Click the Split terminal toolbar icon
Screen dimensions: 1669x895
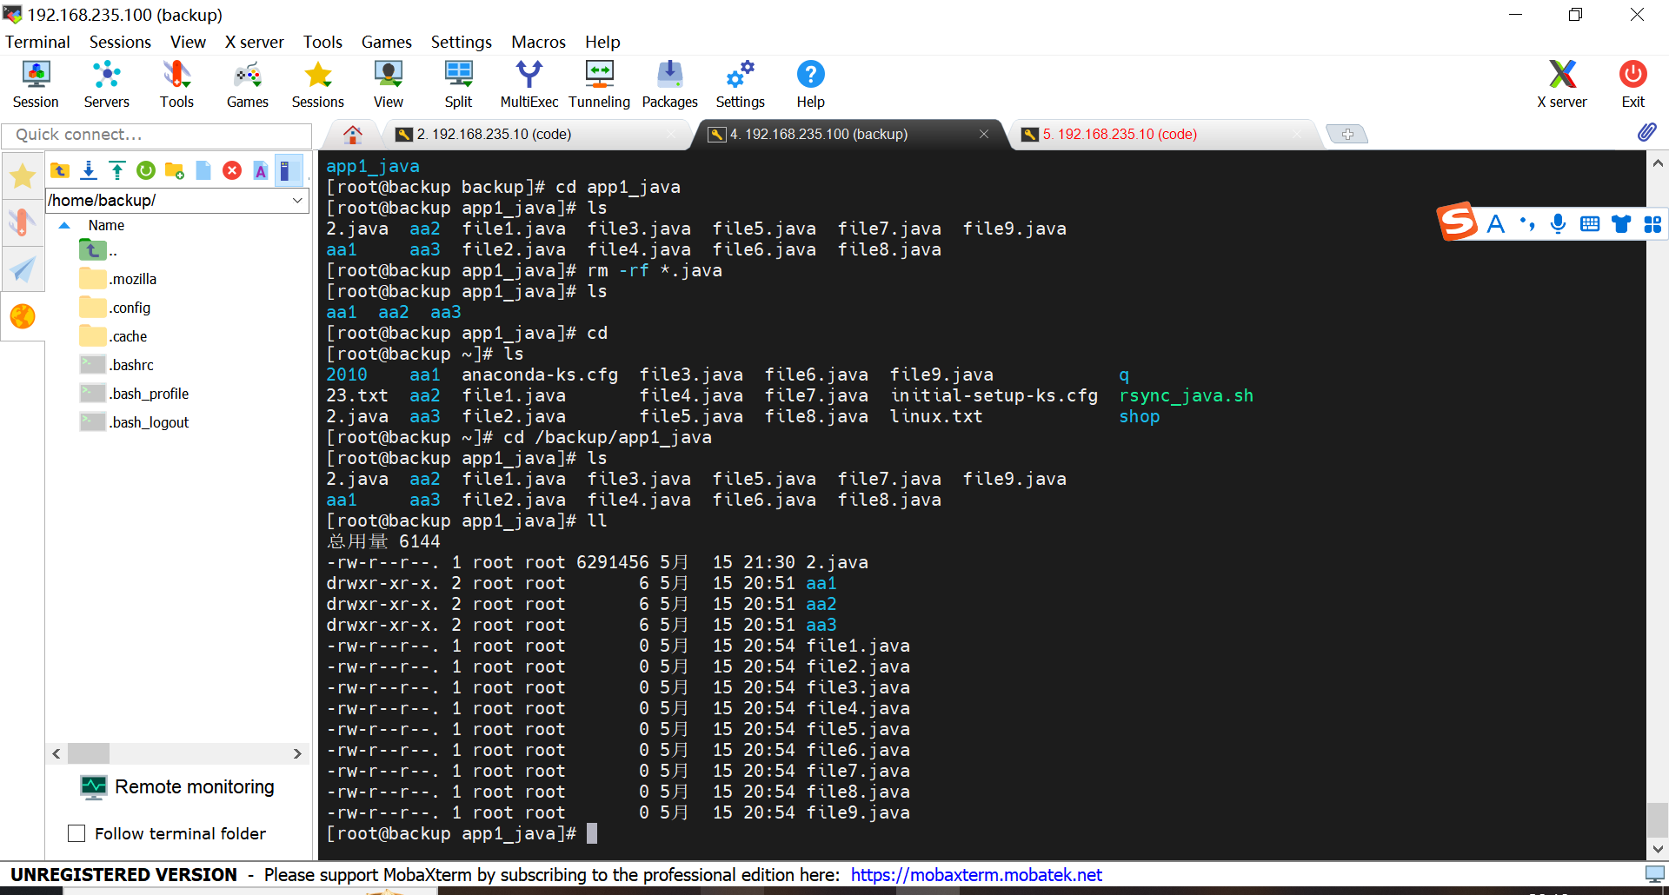pyautogui.click(x=458, y=84)
